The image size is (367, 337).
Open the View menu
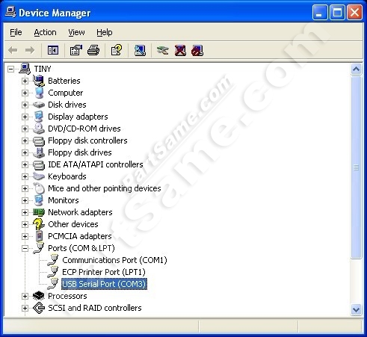(76, 32)
